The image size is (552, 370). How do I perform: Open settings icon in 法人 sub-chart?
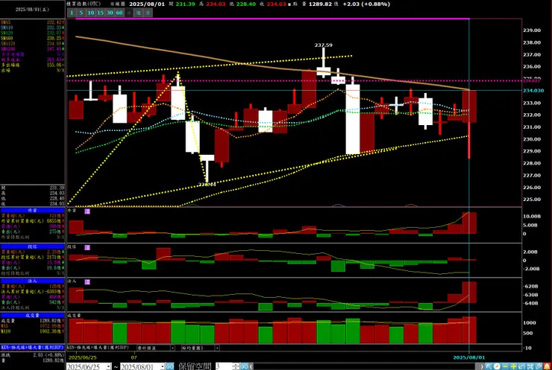(x=87, y=282)
